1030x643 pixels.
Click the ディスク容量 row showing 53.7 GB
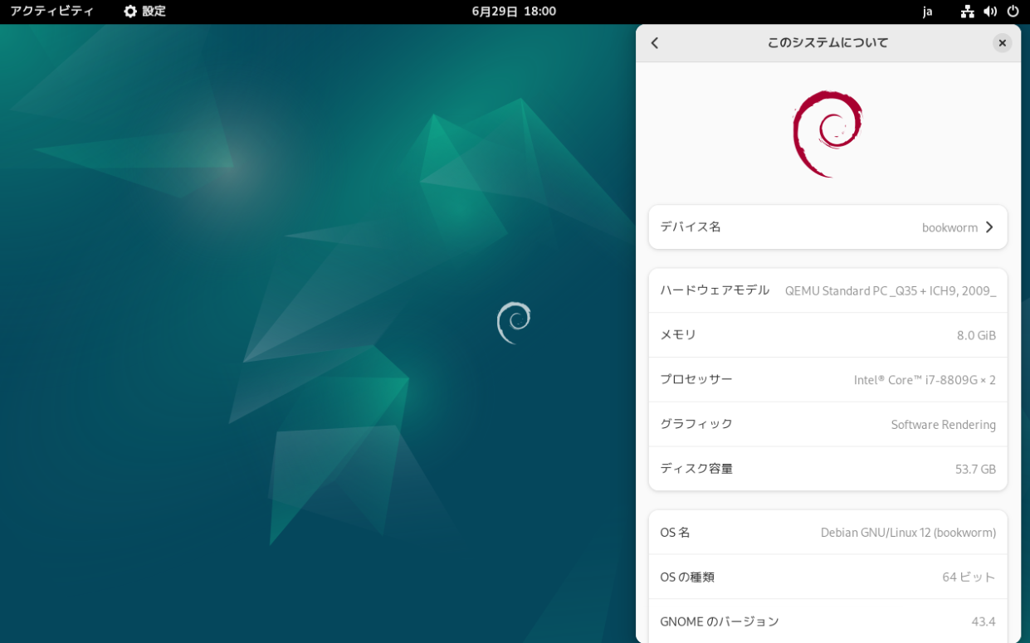(827, 468)
